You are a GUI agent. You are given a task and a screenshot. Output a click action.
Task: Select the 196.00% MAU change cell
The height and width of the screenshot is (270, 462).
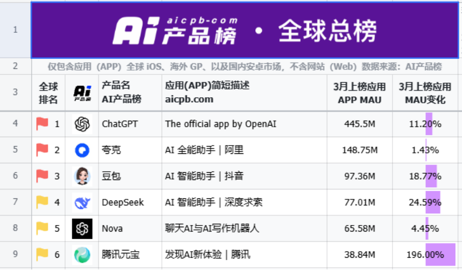click(425, 255)
